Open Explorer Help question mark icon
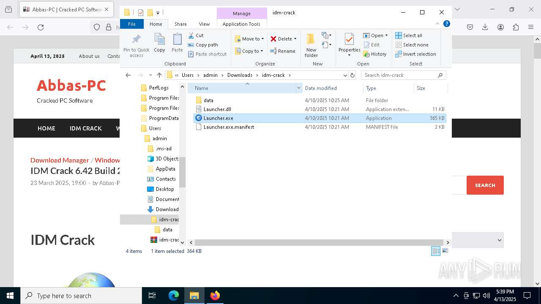Screen dimensions: 541x304 coord(446,24)
